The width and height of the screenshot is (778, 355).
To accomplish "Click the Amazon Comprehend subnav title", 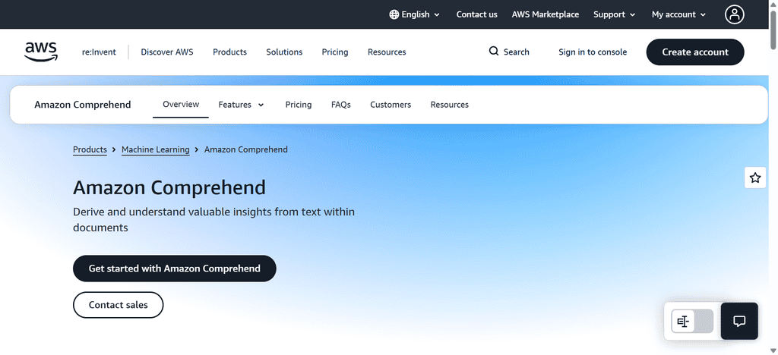I will tap(83, 105).
